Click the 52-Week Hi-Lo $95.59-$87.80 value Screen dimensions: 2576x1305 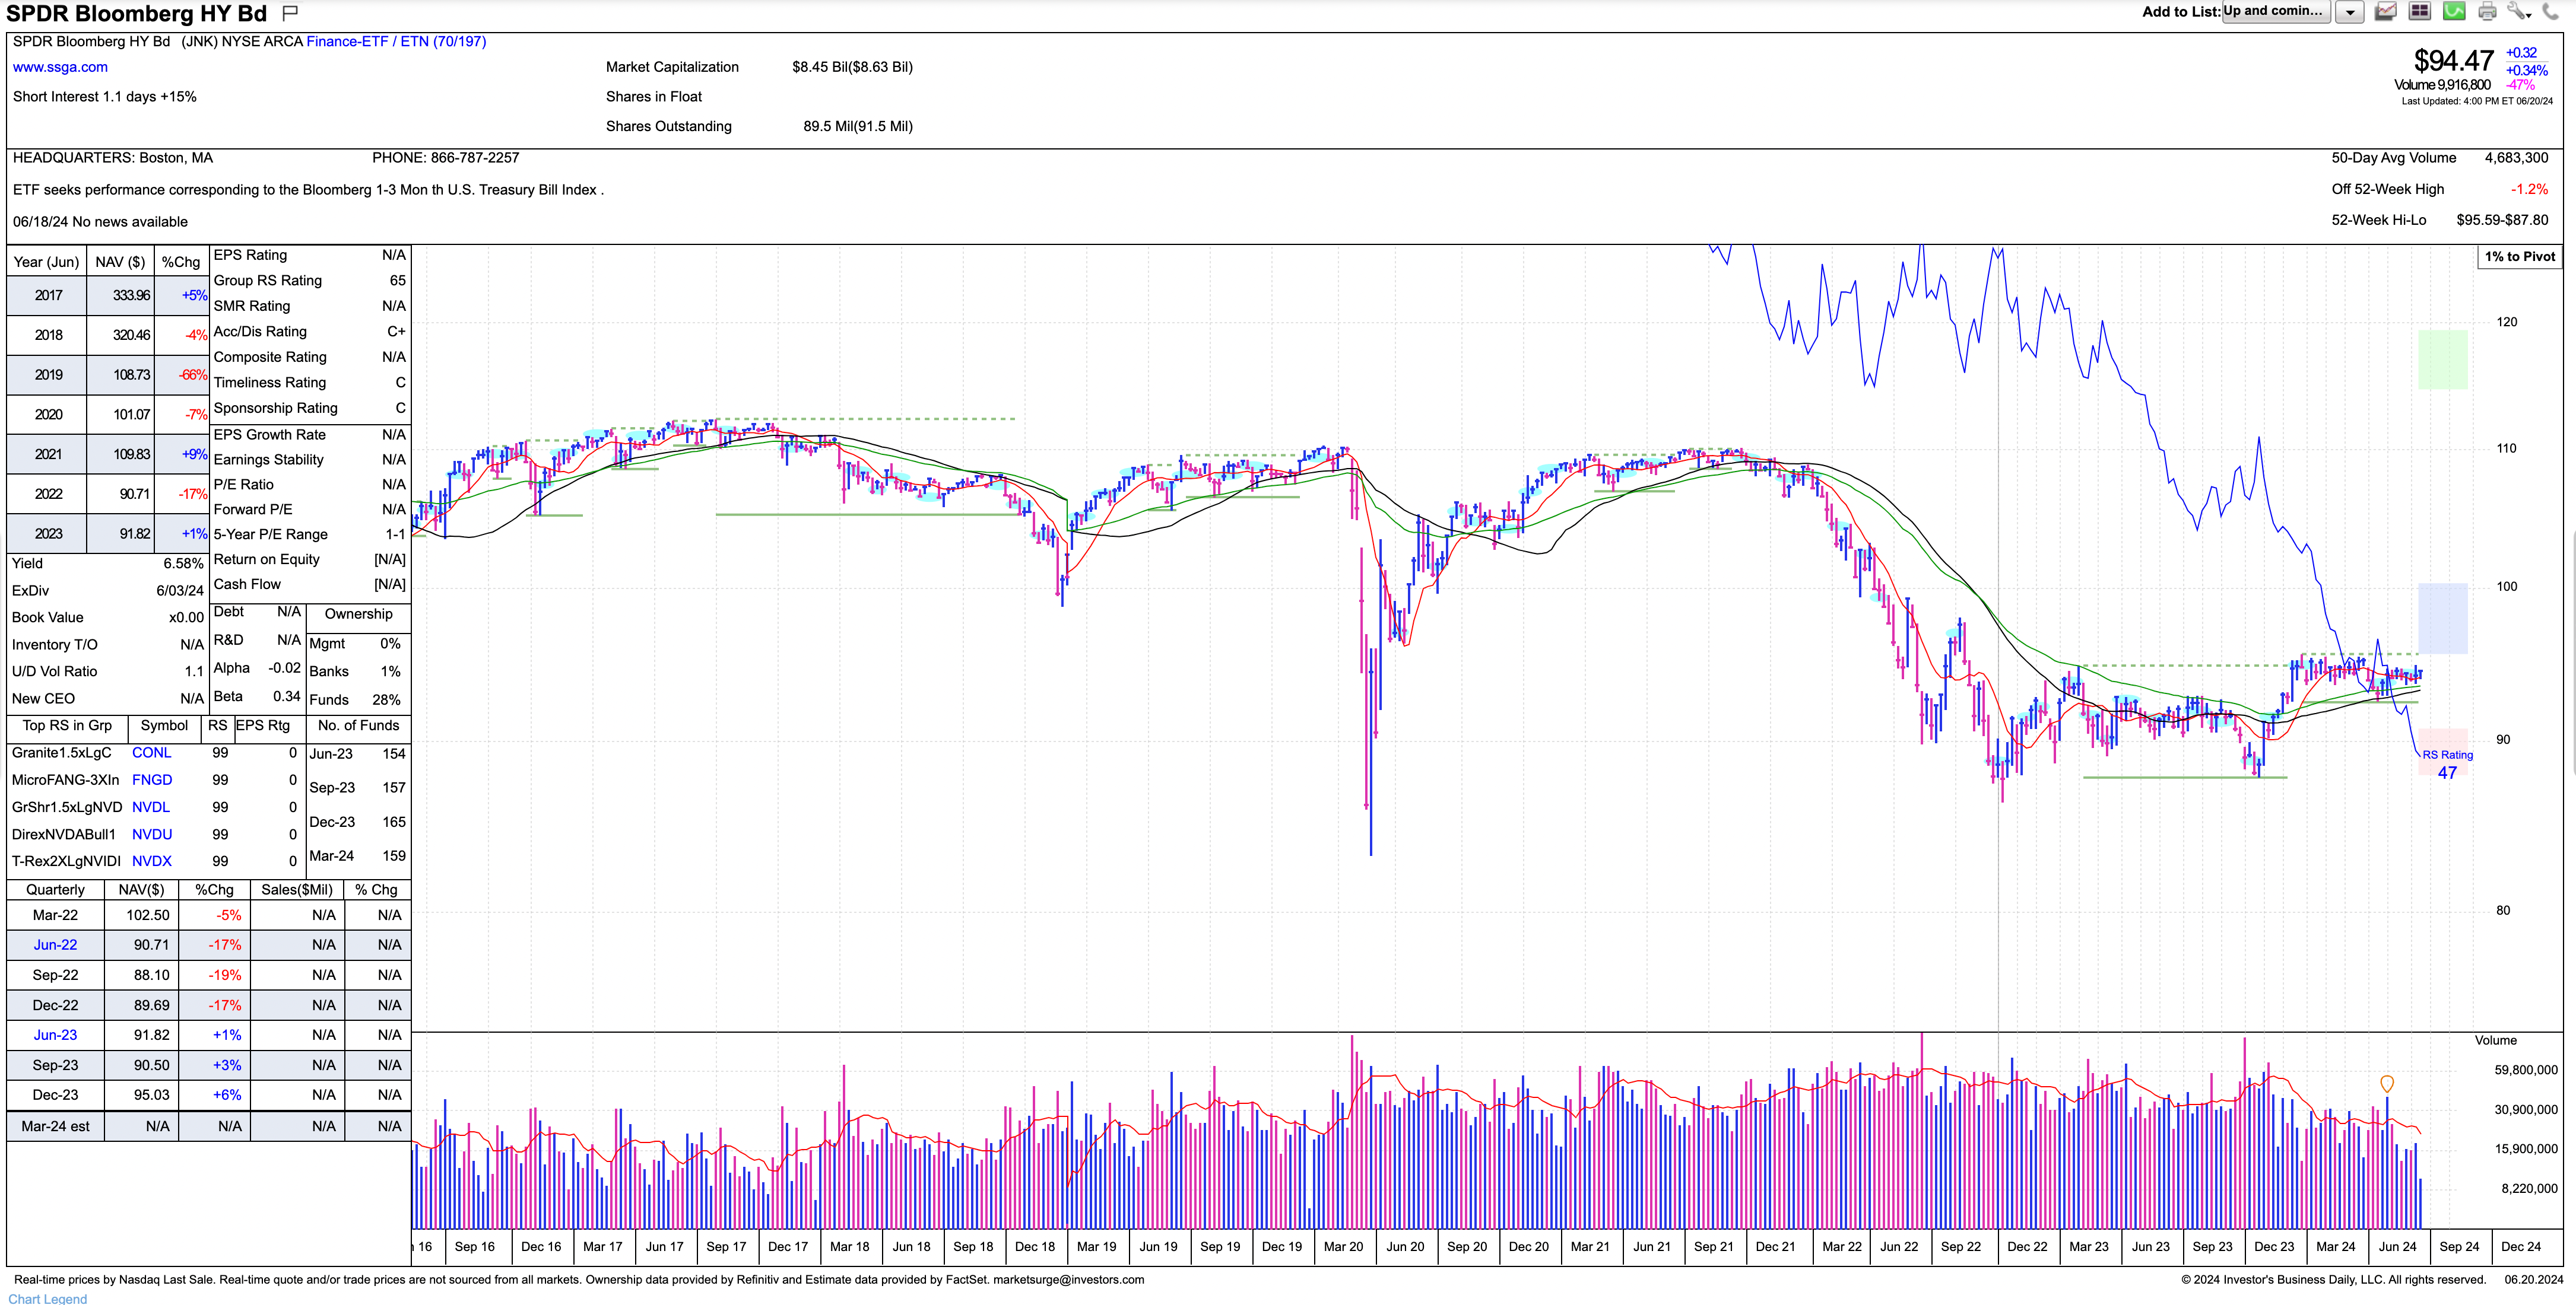coord(2502,220)
